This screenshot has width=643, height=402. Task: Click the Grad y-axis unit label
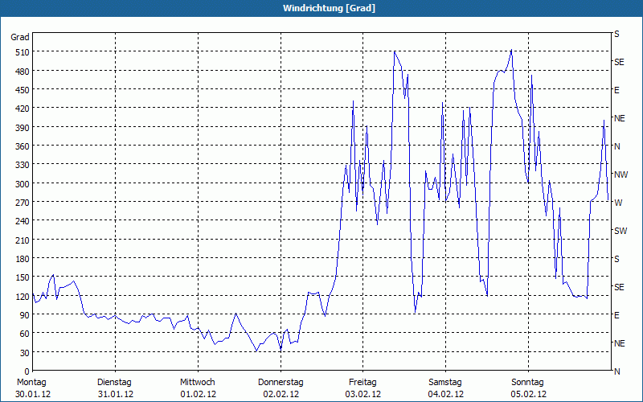pyautogui.click(x=20, y=37)
